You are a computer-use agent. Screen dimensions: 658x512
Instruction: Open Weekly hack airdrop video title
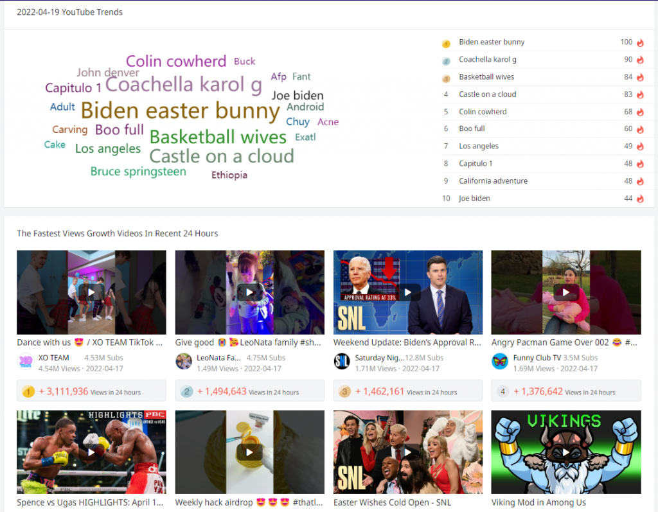[x=249, y=502]
